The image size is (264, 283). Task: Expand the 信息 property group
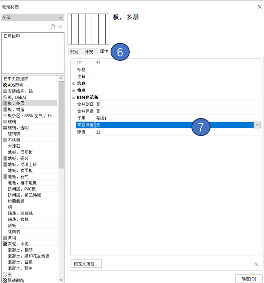pyautogui.click(x=73, y=83)
